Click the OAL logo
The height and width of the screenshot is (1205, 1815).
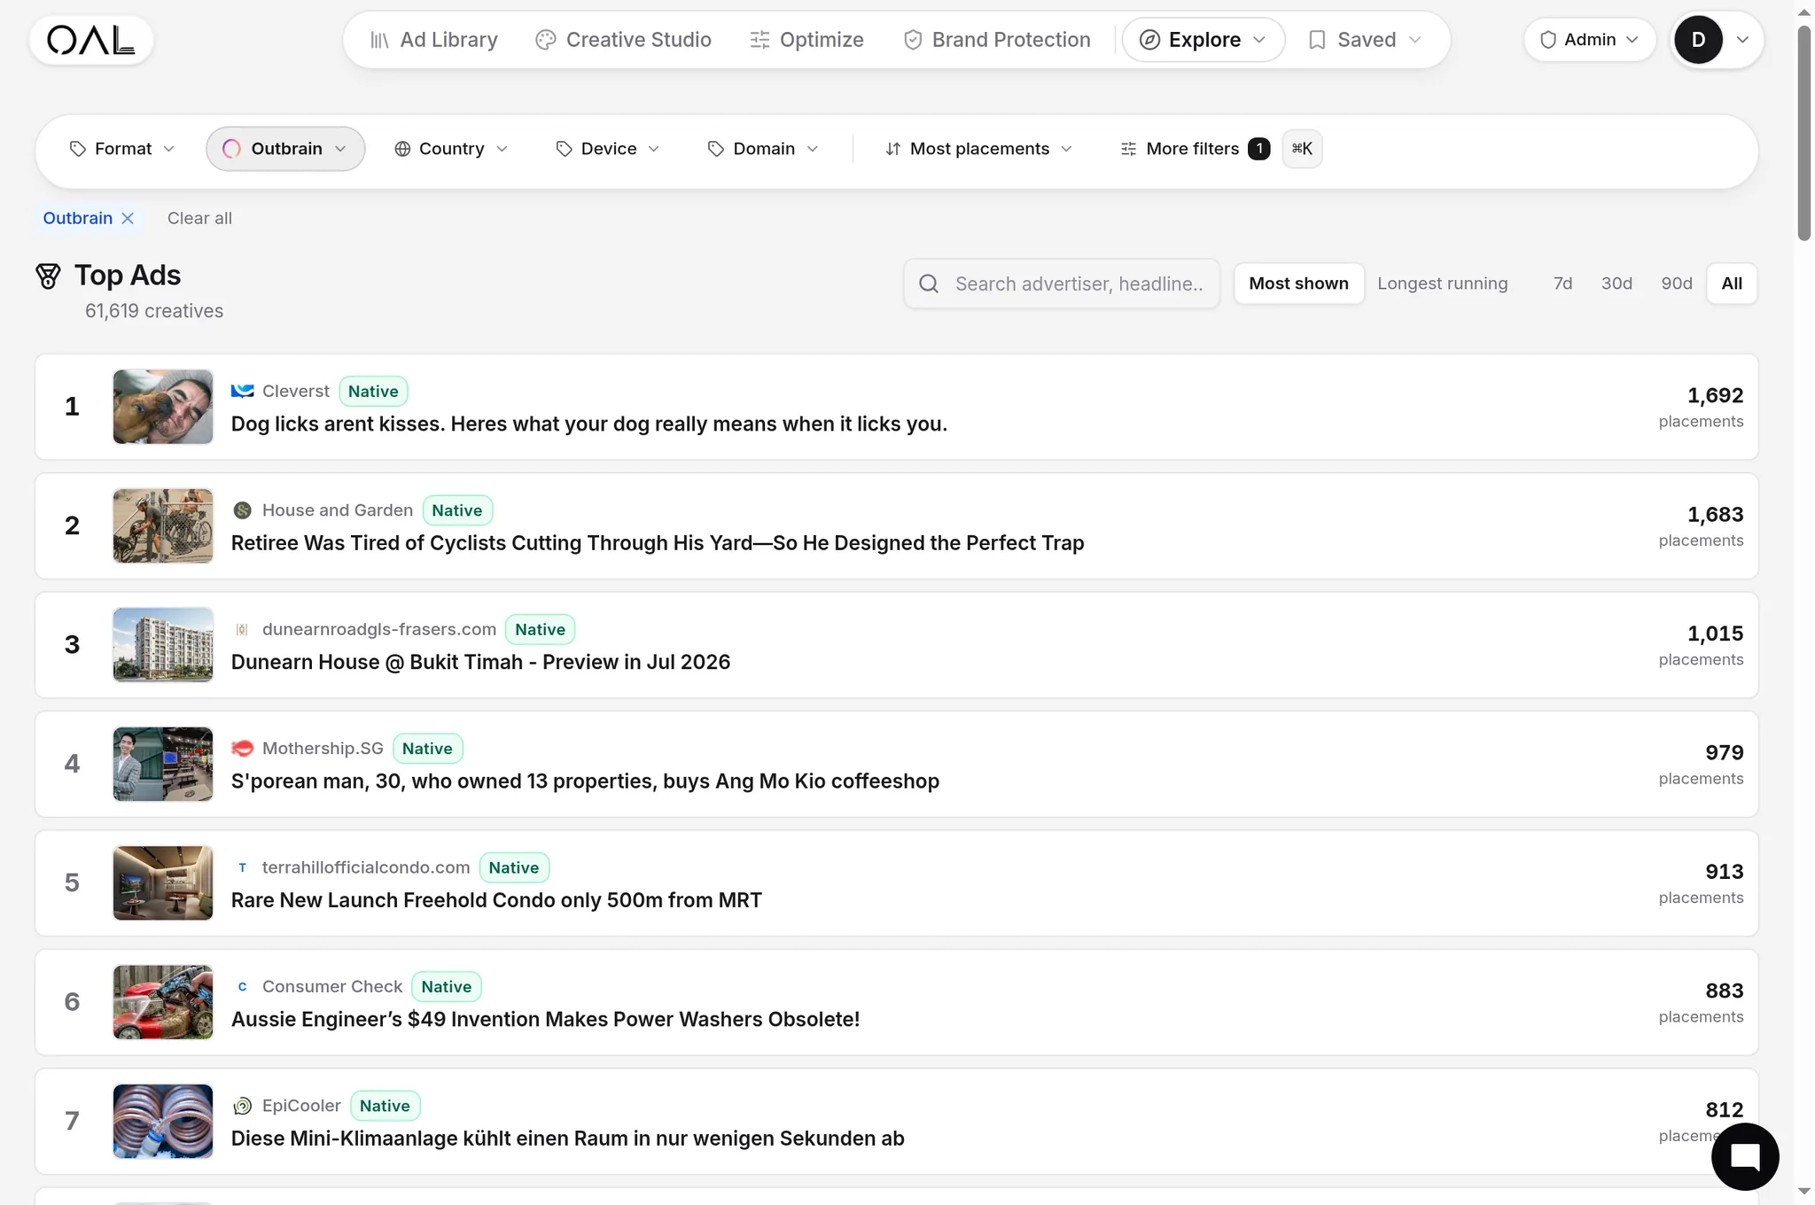coord(91,40)
